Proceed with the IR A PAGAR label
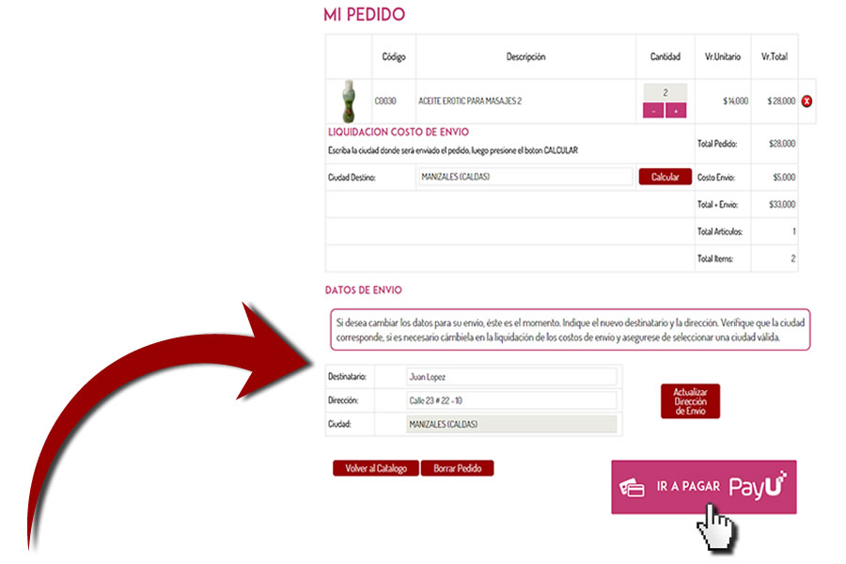846x564 pixels. (x=688, y=487)
